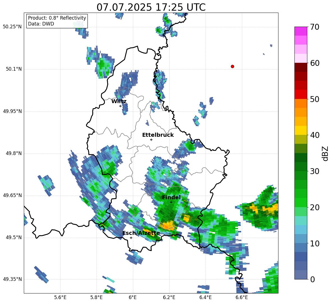Viewport: 332px width, 303px height.
Task: Click the 6.6°E longitude label
Action: pyautogui.click(x=242, y=297)
